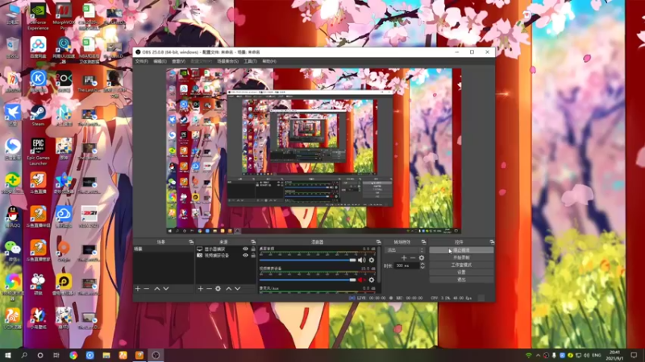Open the 编辑(E) menu

[160, 61]
